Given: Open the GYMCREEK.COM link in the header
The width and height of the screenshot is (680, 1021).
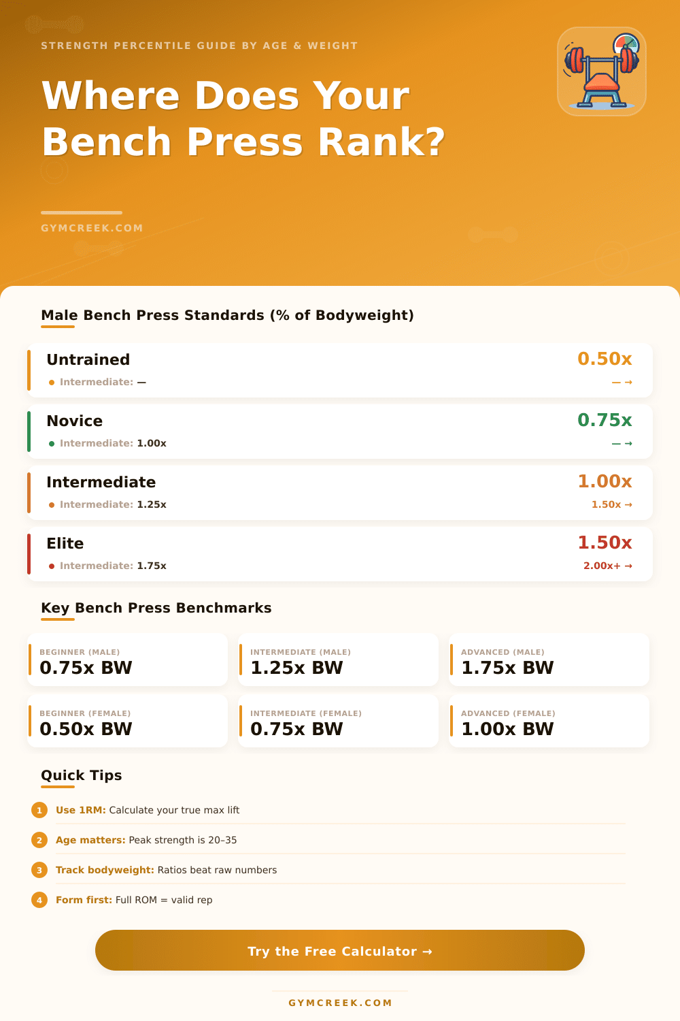Looking at the screenshot, I should [x=92, y=228].
